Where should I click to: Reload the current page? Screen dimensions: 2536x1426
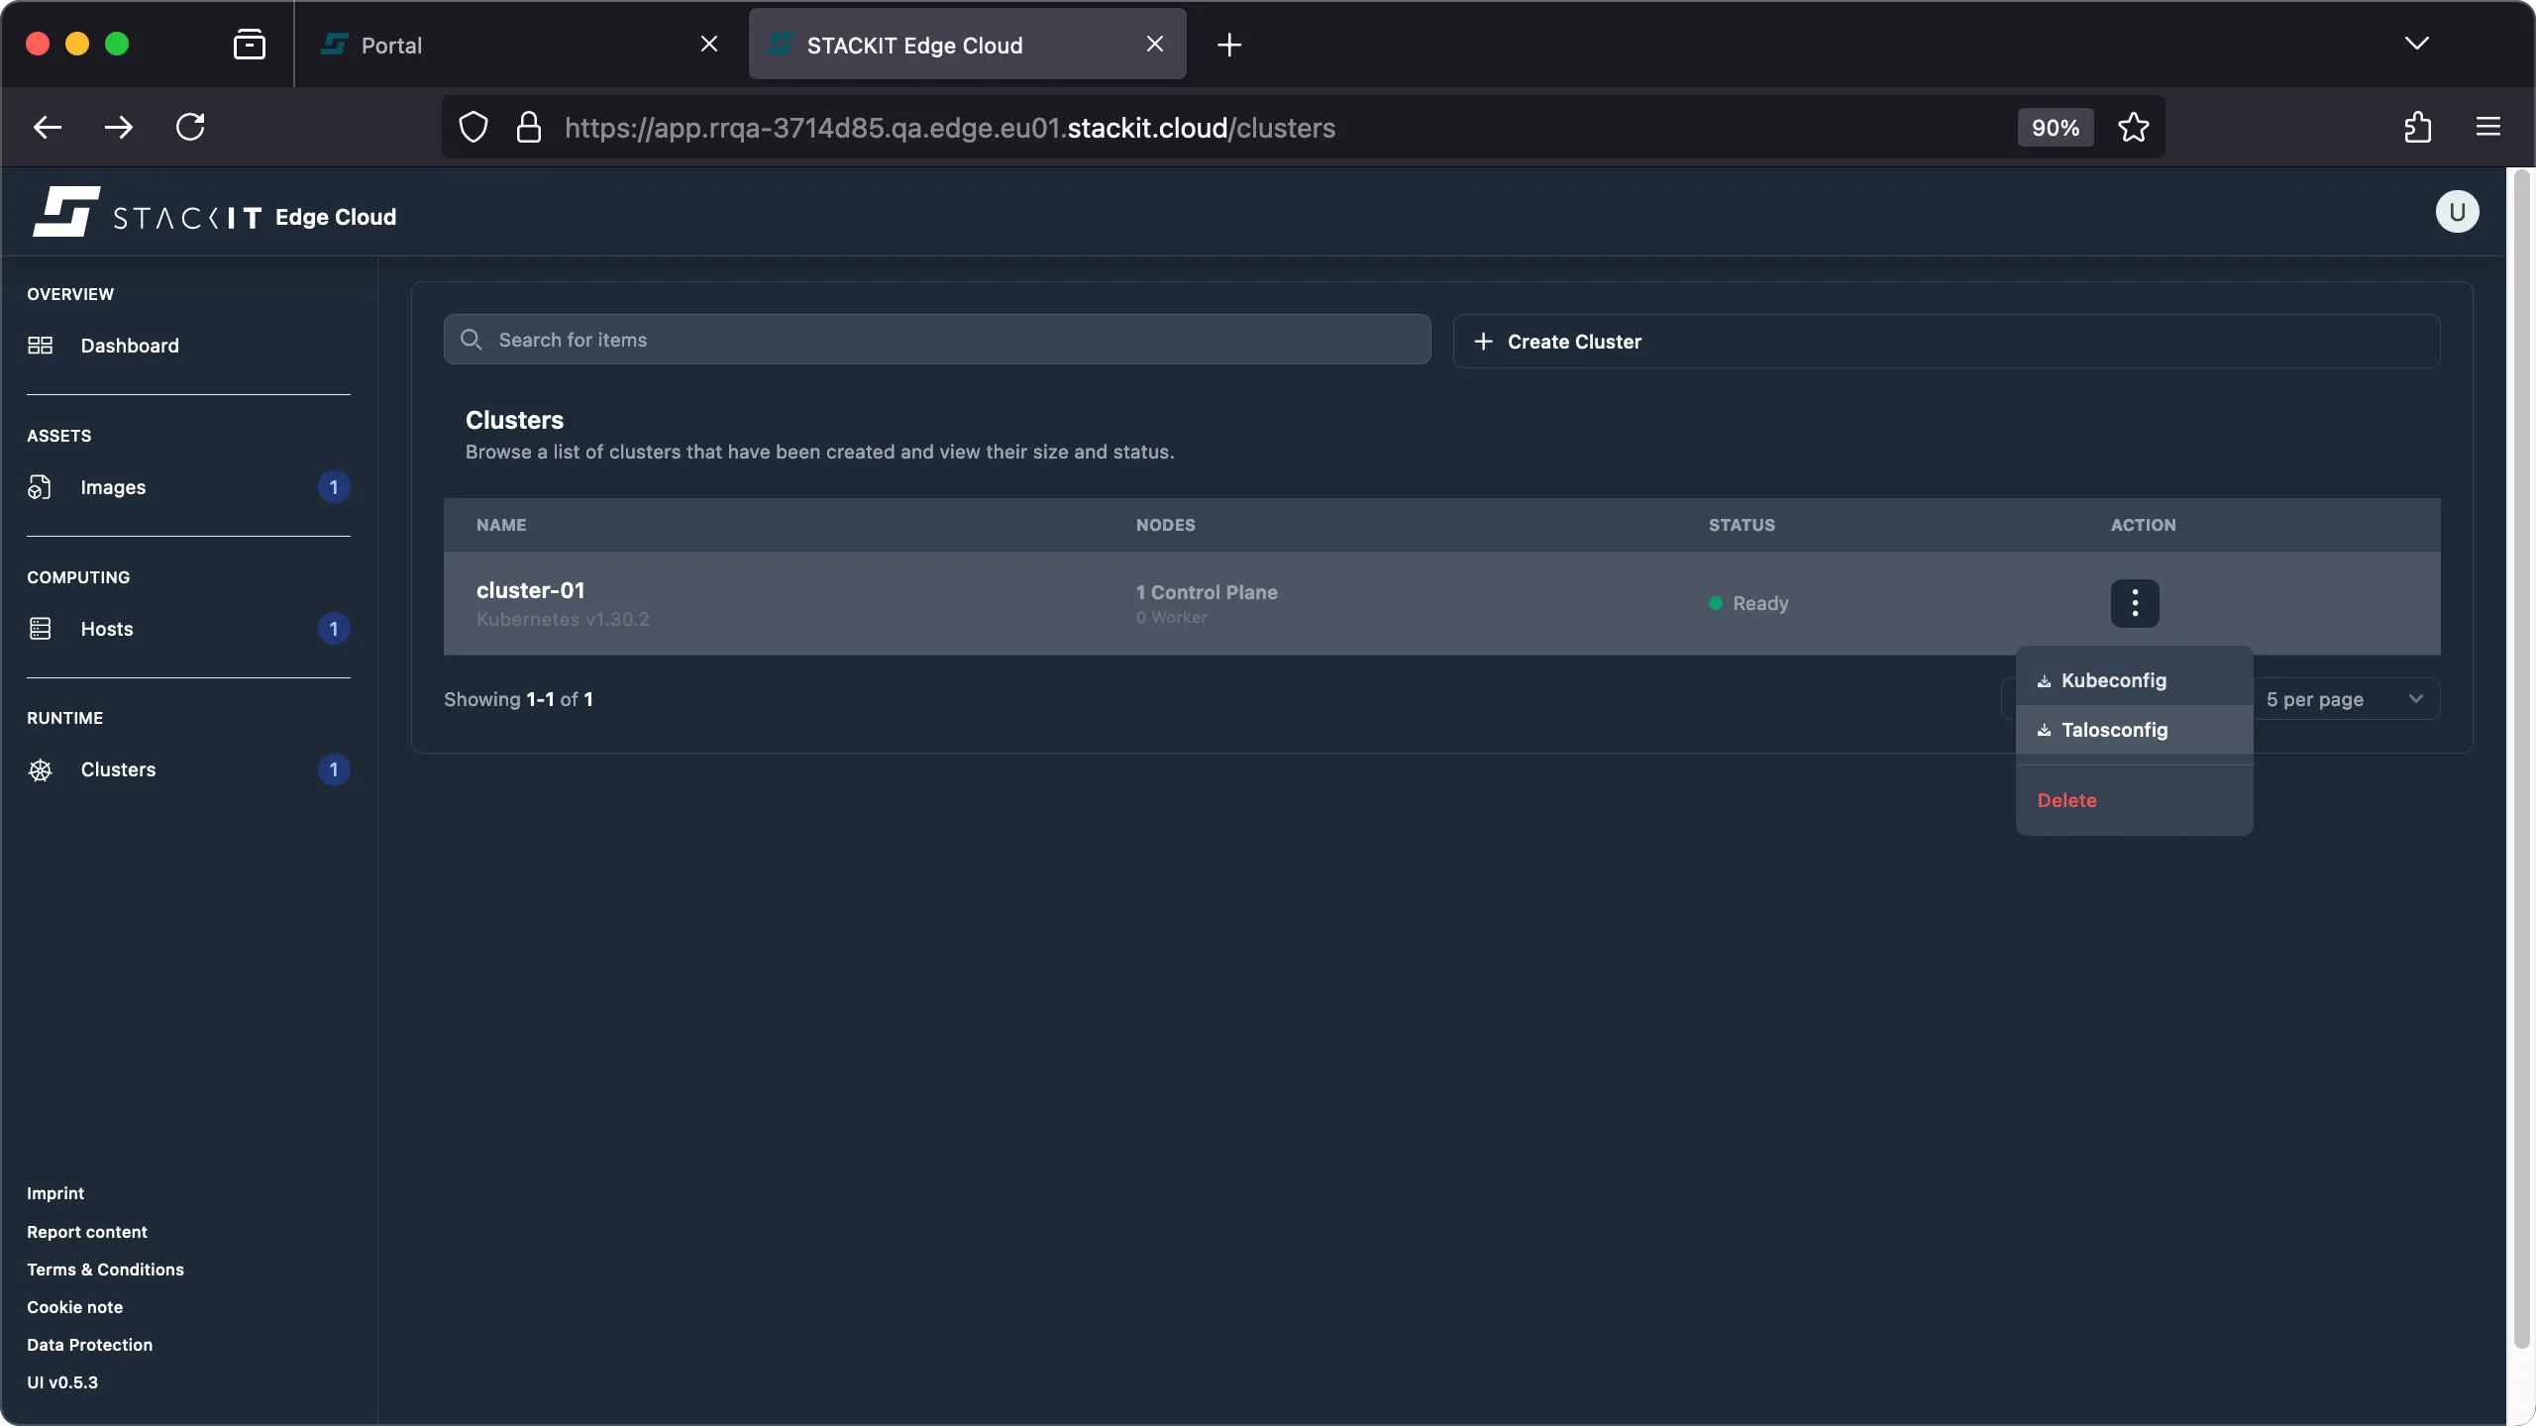coord(191,127)
